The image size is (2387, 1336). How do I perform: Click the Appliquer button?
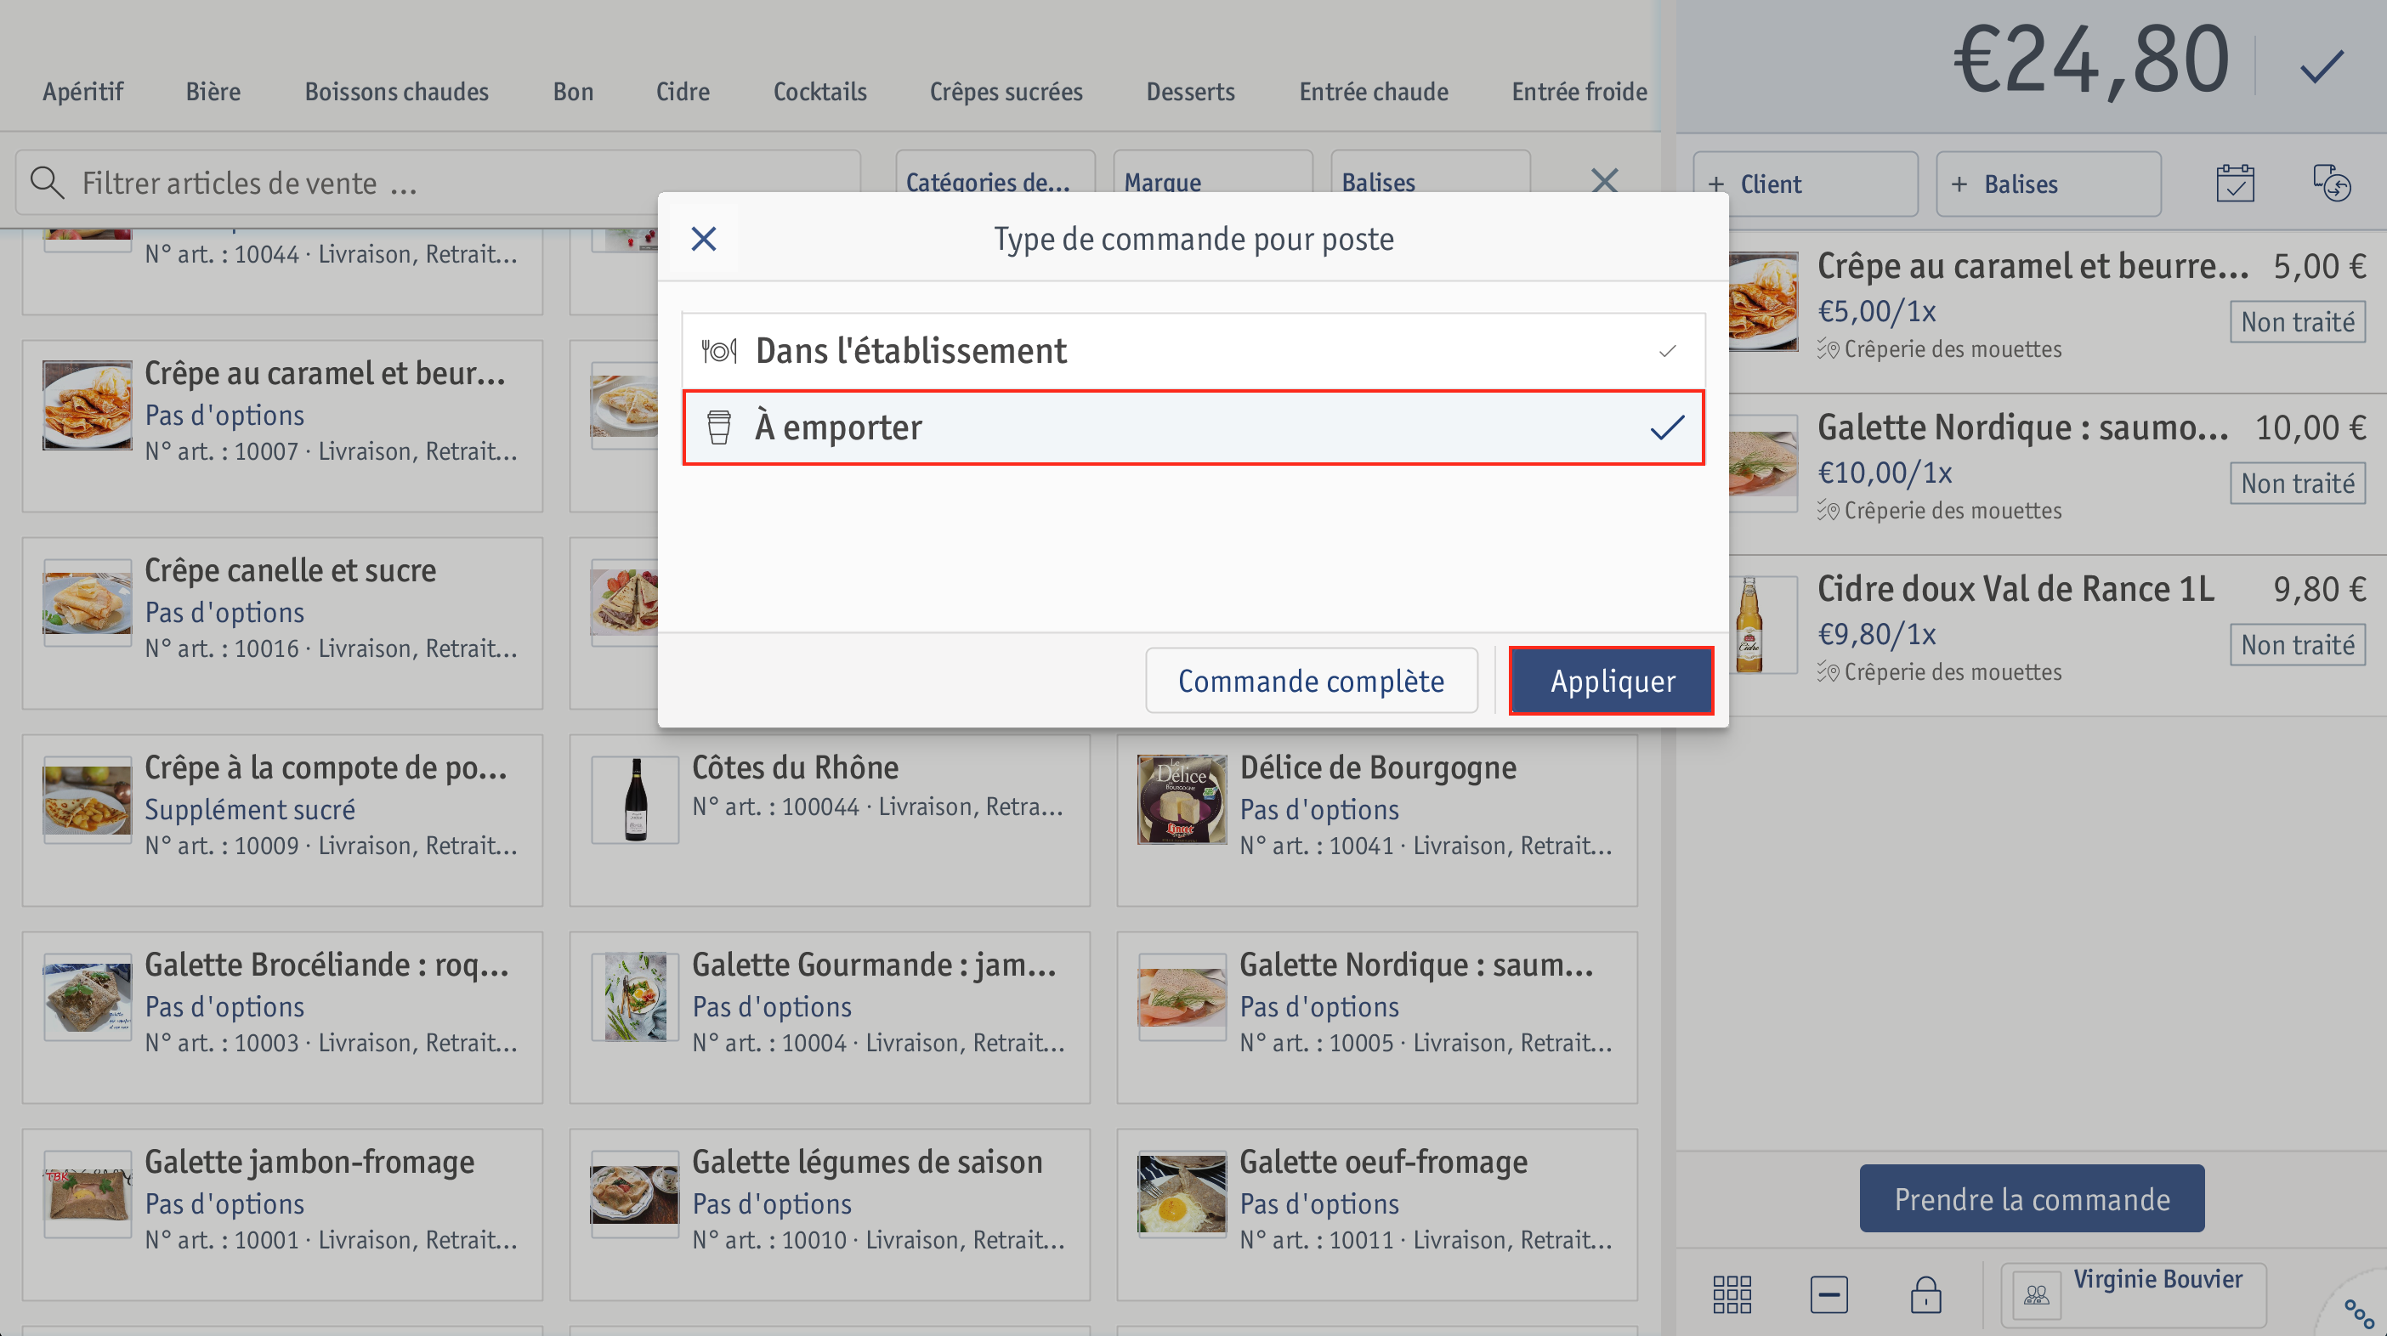pyautogui.click(x=1612, y=681)
